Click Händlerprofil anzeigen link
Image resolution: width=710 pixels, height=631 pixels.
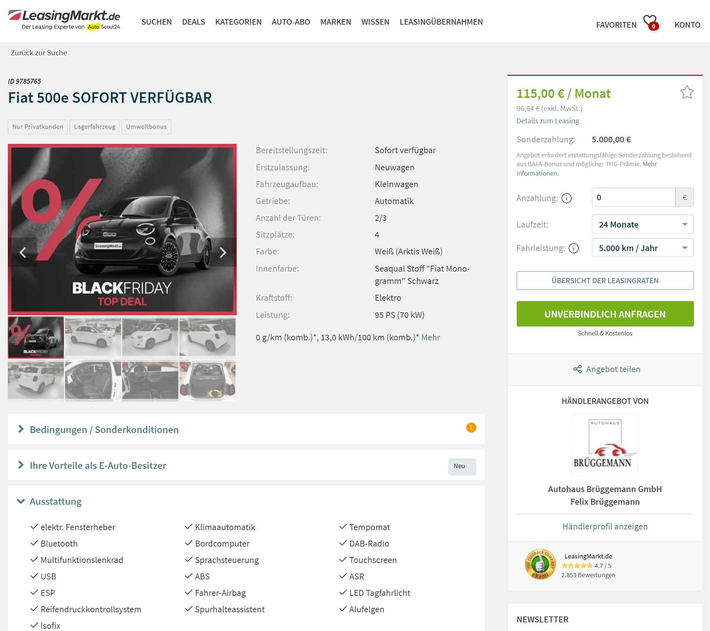click(x=605, y=526)
